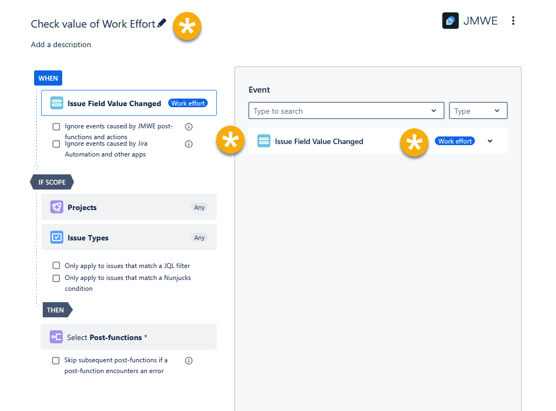
Task: Enable ignore events caused by JMWE post-functions
Action: tap(56, 127)
